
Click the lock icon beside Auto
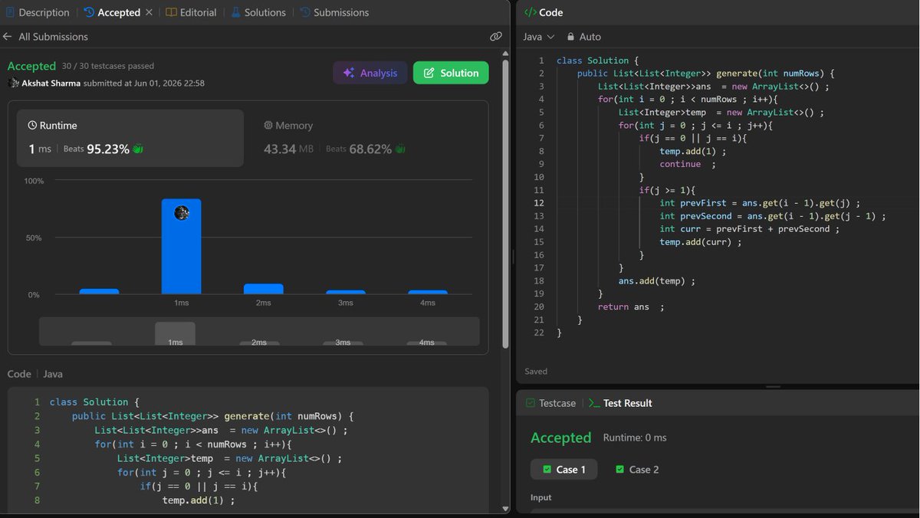pos(570,37)
